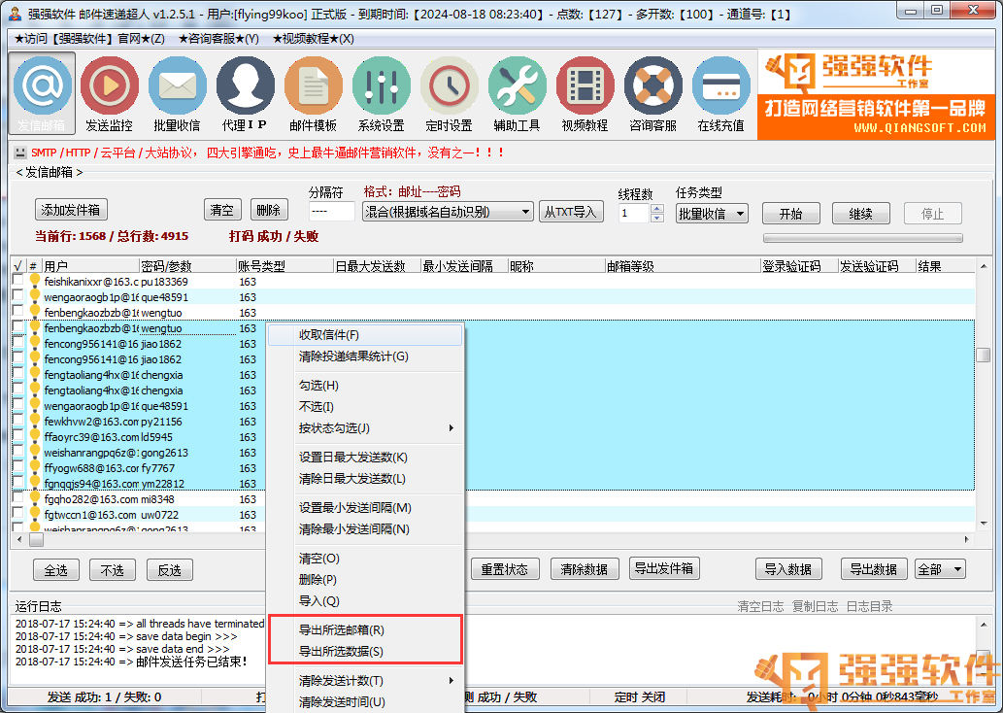Open the 视频教程 video tutorial icon

pyautogui.click(x=585, y=93)
